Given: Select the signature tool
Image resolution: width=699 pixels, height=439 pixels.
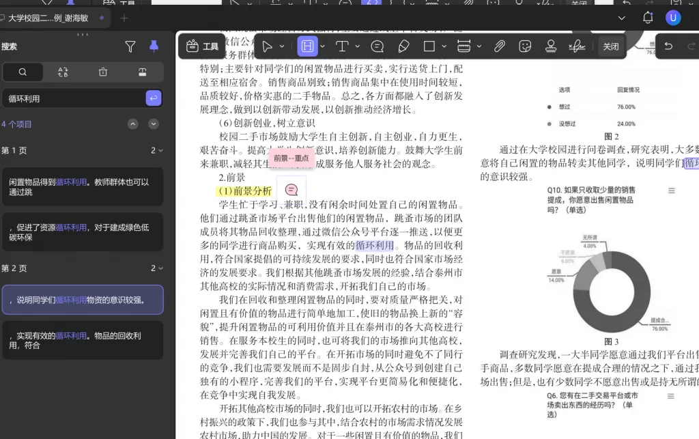Looking at the screenshot, I should 577,46.
